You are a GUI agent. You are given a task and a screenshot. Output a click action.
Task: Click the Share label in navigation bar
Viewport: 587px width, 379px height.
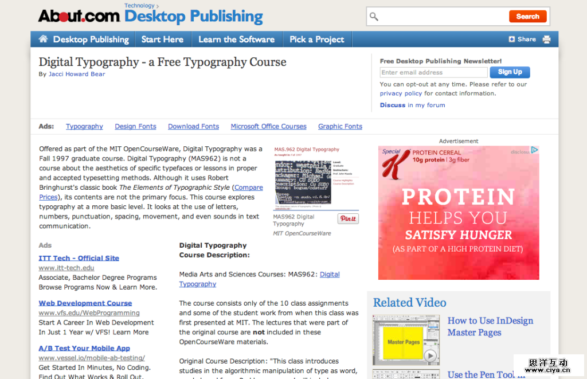click(526, 40)
